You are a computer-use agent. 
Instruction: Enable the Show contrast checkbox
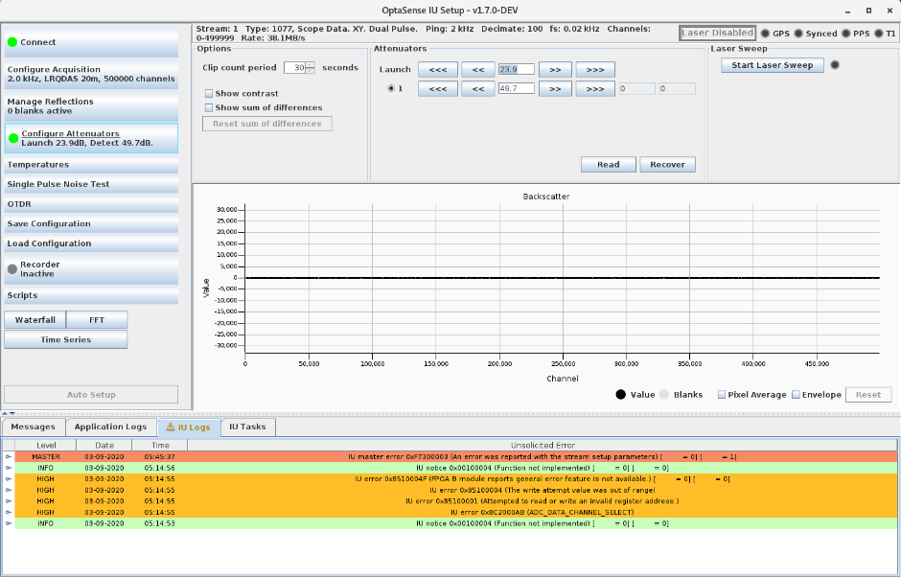click(208, 94)
